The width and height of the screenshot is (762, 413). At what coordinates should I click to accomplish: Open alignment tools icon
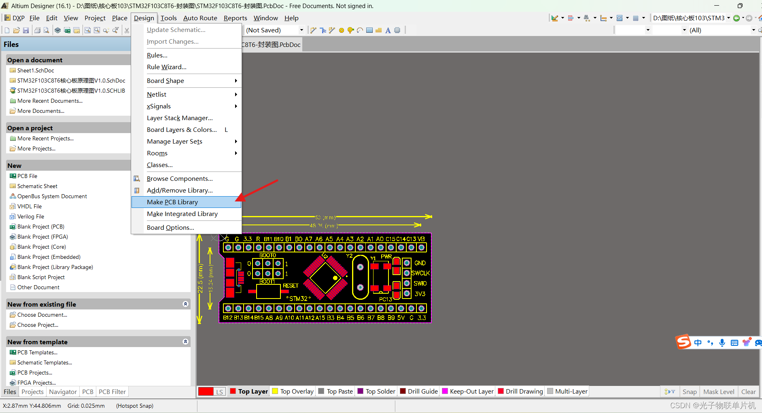[571, 18]
